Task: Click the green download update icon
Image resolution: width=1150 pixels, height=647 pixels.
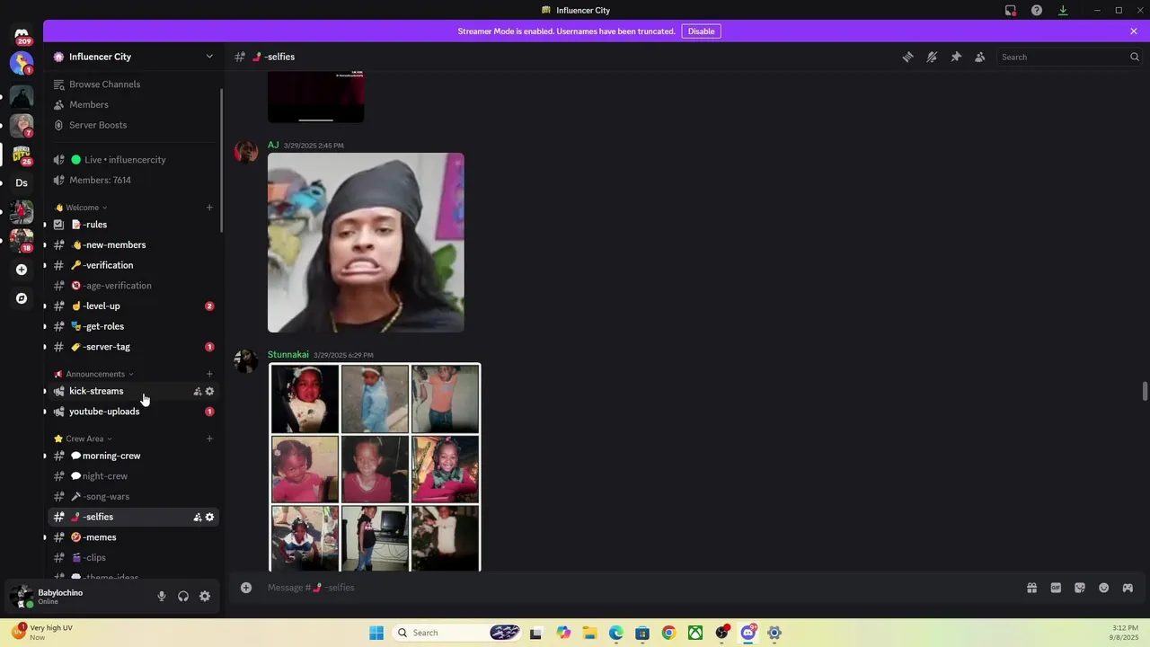Action: pos(1063,10)
